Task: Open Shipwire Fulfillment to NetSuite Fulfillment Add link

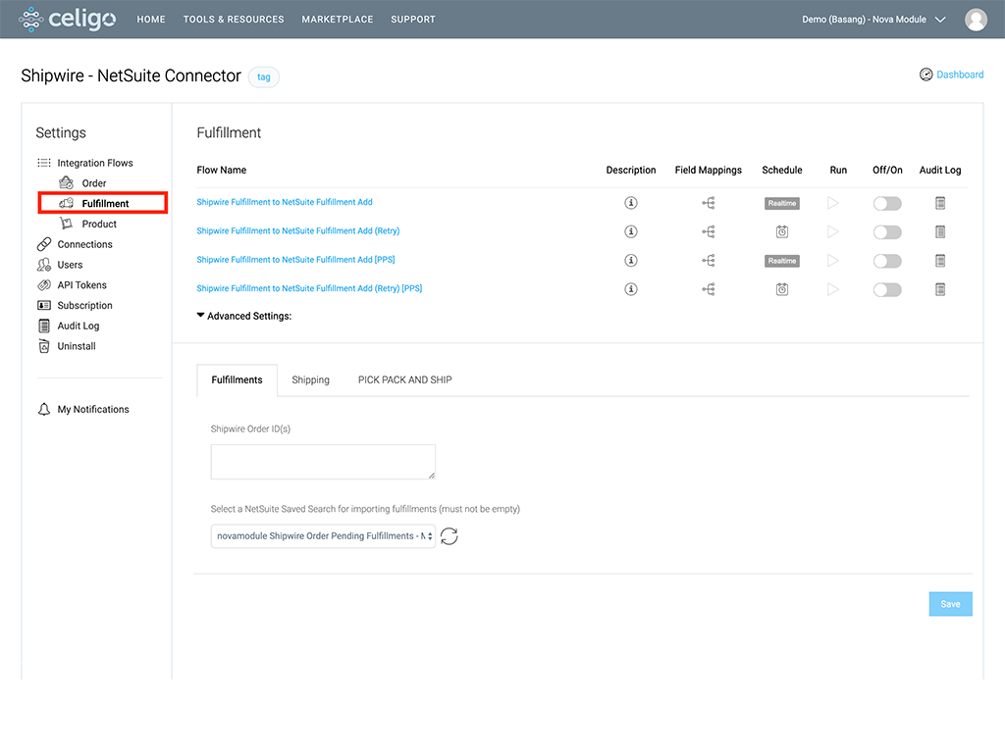Action: coord(285,202)
